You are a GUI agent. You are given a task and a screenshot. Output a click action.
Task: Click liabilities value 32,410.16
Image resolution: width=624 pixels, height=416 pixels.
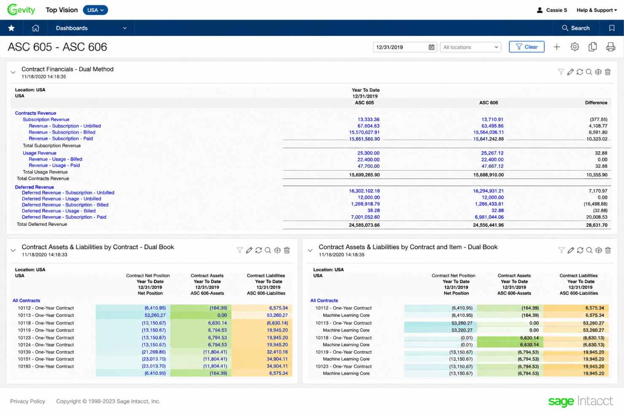(277, 352)
